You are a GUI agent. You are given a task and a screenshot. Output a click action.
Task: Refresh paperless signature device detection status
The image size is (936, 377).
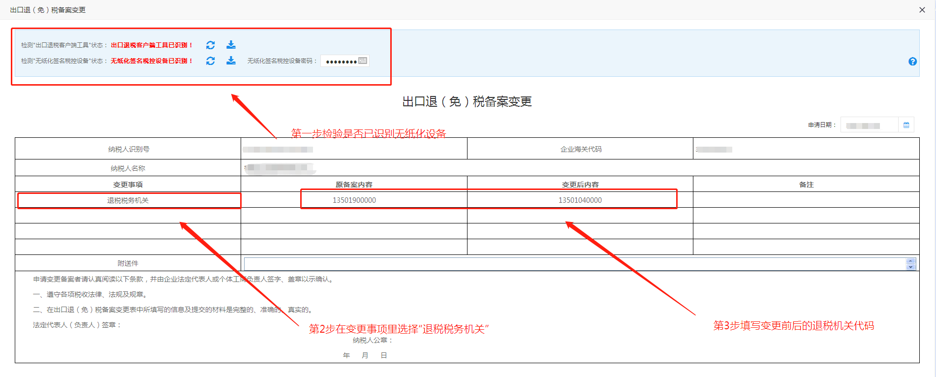pyautogui.click(x=210, y=61)
